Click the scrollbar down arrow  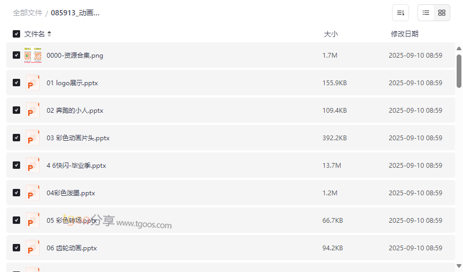point(459,266)
